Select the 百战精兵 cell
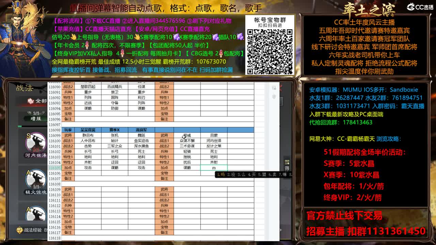Viewport: 436px width, 245px height. pyautogui.click(x=114, y=87)
